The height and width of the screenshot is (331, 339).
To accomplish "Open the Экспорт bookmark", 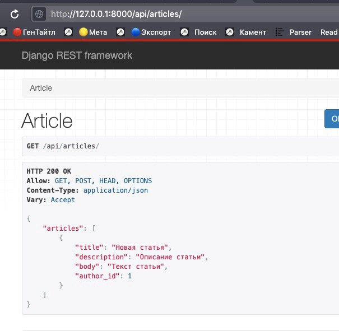I will tap(156, 32).
